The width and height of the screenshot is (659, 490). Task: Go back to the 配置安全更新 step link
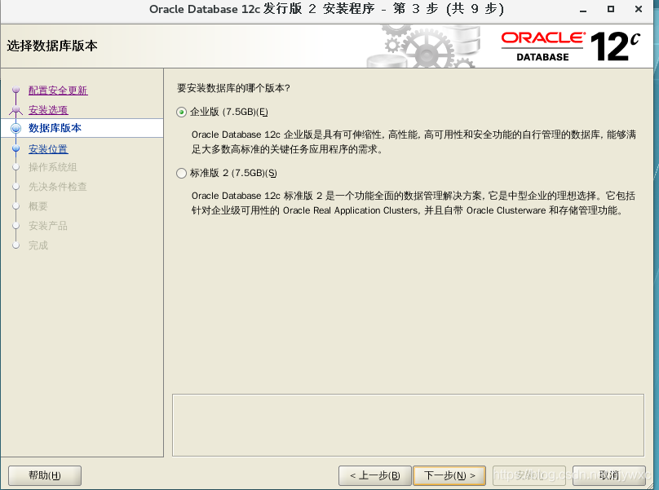58,90
